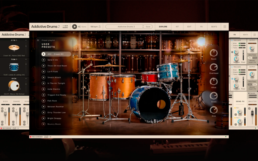The height and width of the screenshot is (161, 258).
Task: Play the AD2 - Dream Kit preset
Action: 43,54
